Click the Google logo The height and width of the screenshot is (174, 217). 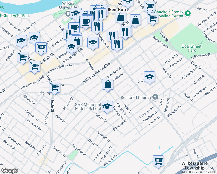(10, 171)
